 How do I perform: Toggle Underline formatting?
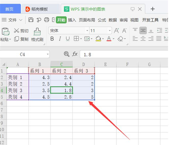68,39
